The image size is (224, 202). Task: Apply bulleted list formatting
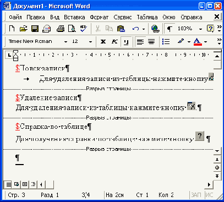click(x=166, y=42)
